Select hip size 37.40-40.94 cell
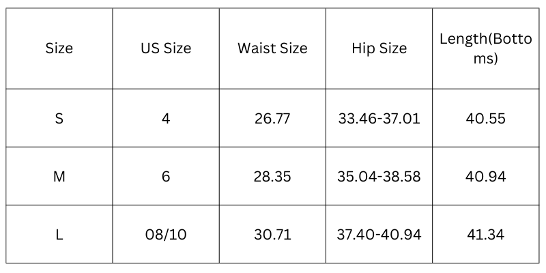Screen dimensions: 546x273 pyautogui.click(x=379, y=234)
